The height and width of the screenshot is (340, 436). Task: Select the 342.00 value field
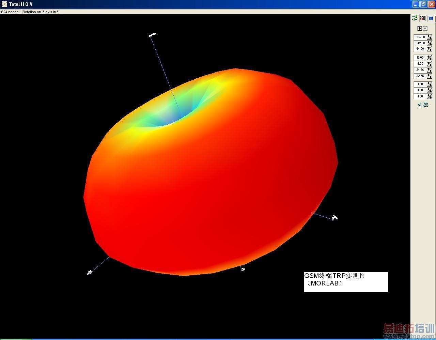click(420, 43)
